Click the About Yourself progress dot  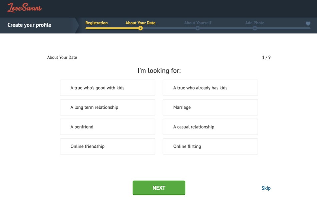198,28
